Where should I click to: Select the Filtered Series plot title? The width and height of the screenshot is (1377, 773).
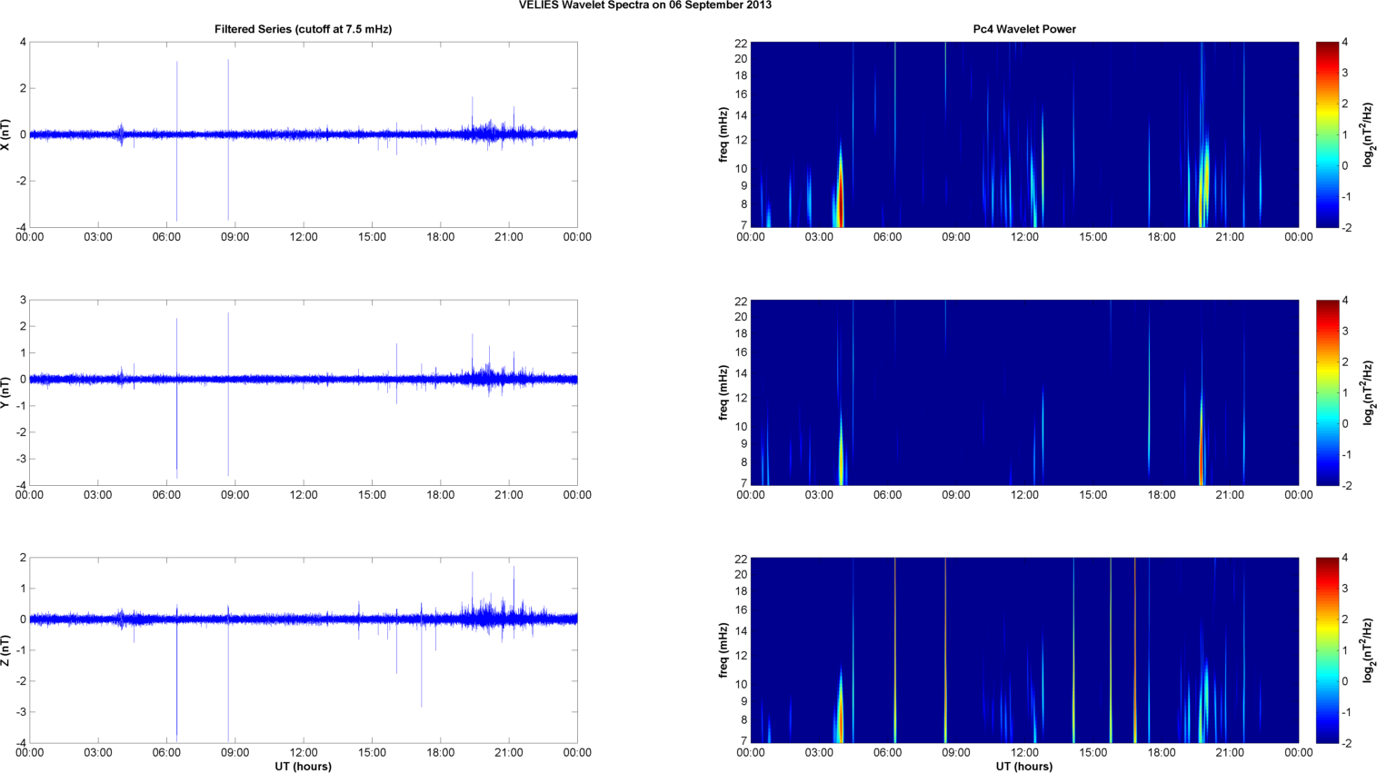[303, 29]
